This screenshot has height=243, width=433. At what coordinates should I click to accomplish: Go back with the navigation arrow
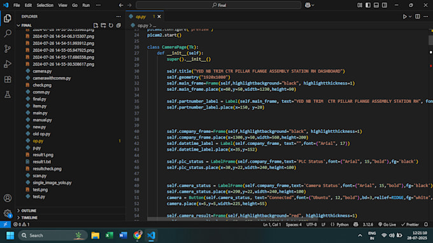[x=121, y=5]
